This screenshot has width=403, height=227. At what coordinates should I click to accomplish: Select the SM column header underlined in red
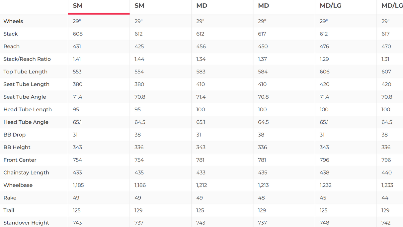click(x=78, y=6)
